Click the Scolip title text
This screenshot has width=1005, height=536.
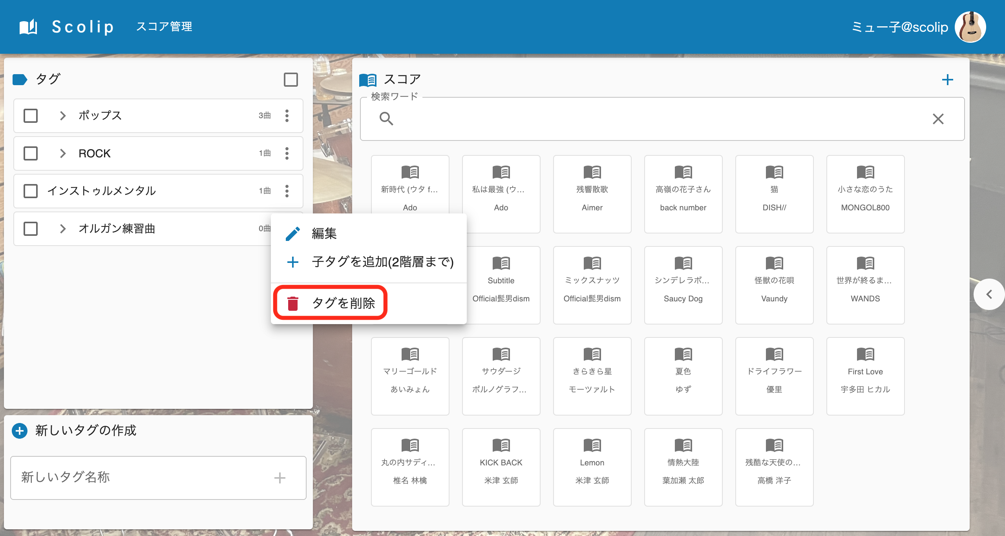[83, 27]
